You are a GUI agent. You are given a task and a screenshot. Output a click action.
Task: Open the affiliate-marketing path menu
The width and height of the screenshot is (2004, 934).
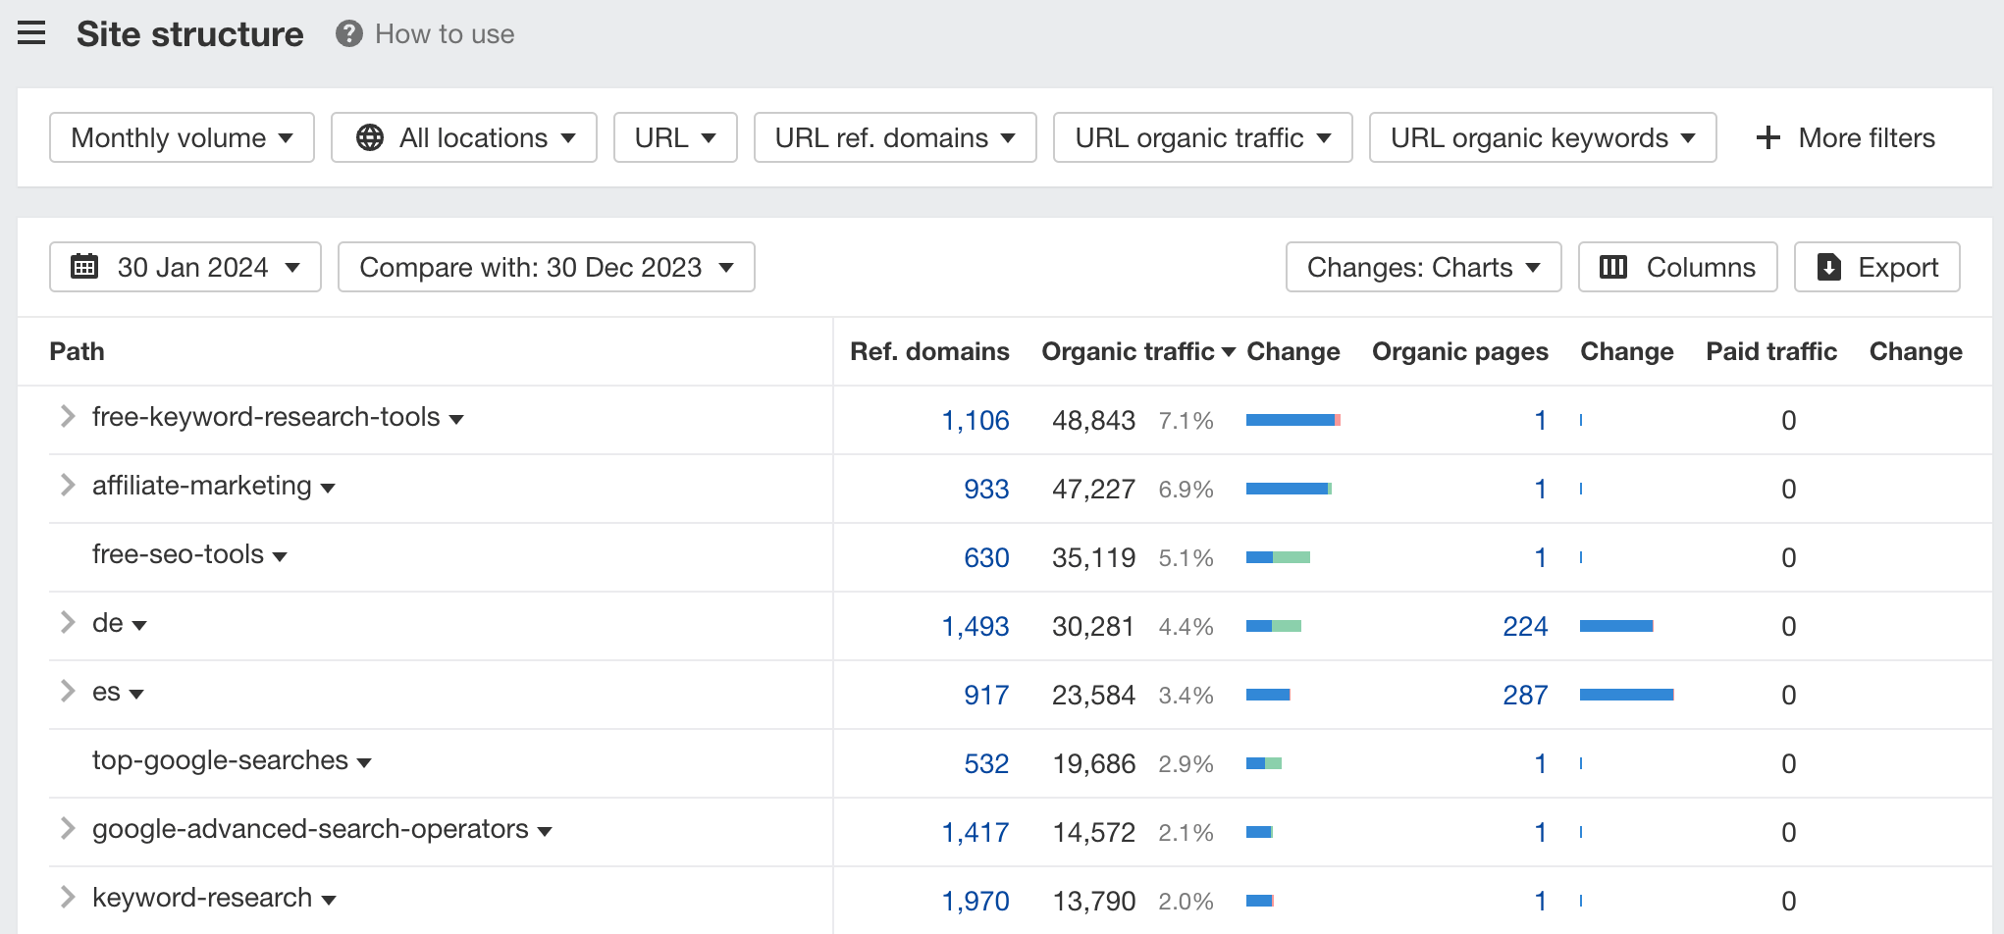[328, 489]
